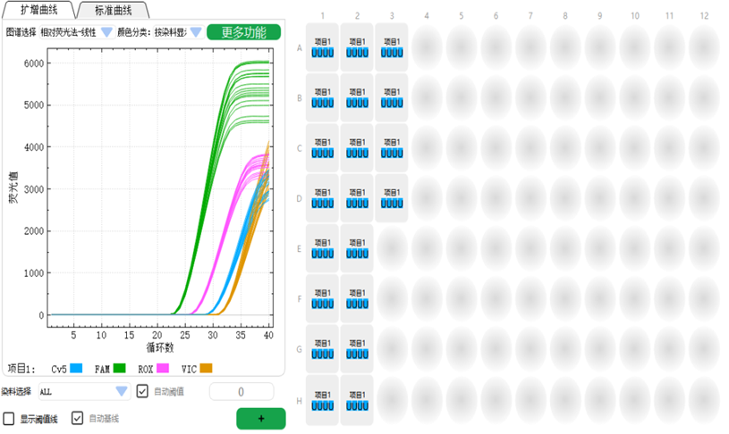
Task: Open the 染料选择 ALL dropdown
Action: pos(122,391)
